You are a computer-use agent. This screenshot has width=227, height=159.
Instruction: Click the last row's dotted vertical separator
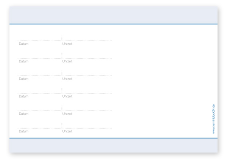click(x=62, y=125)
